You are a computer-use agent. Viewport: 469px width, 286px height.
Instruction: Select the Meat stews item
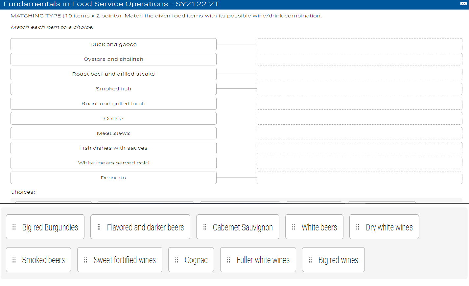click(113, 133)
